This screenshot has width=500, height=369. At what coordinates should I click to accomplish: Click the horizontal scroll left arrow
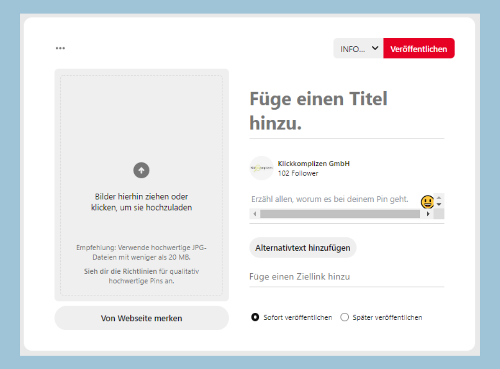[x=254, y=214]
